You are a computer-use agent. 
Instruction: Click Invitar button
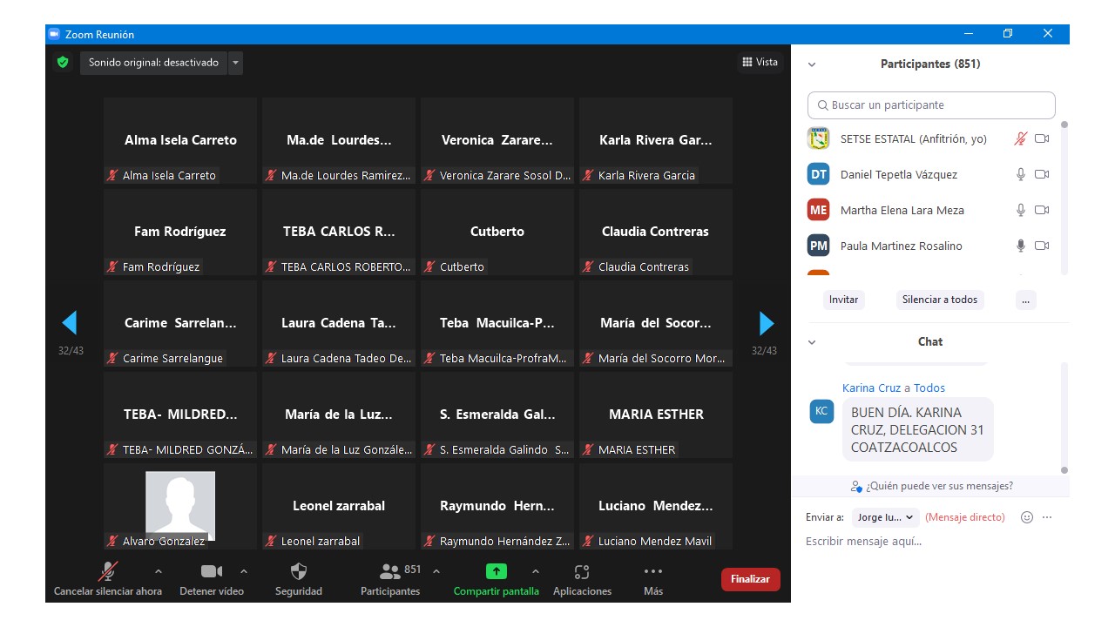pyautogui.click(x=843, y=300)
